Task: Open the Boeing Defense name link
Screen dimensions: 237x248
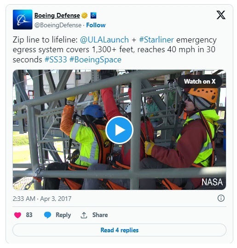Action: pos(57,16)
